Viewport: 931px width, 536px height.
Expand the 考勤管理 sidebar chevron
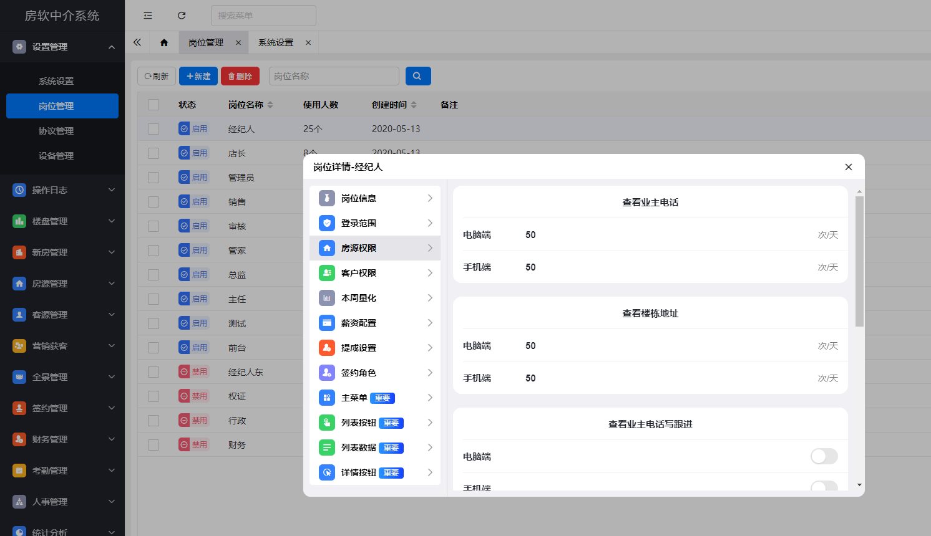tap(112, 471)
